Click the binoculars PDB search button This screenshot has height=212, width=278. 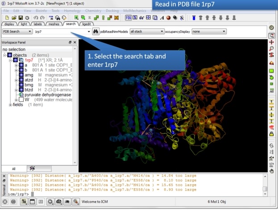click(x=96, y=32)
